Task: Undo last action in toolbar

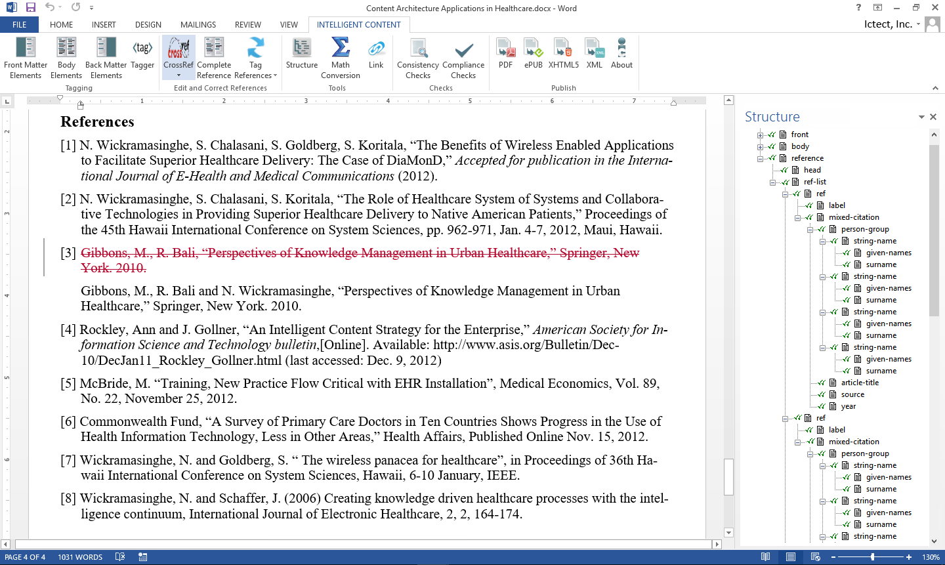Action: (50, 8)
